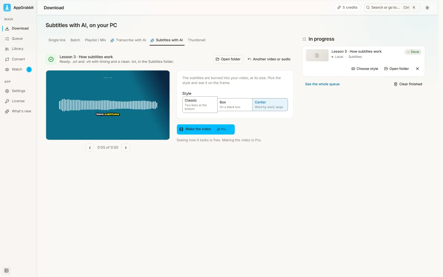Open the Watch page in sidebar

pos(18,69)
